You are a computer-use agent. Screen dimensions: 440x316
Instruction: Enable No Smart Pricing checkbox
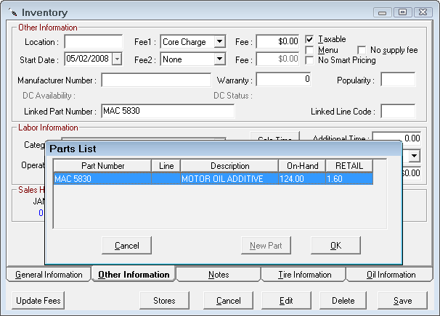(x=310, y=60)
